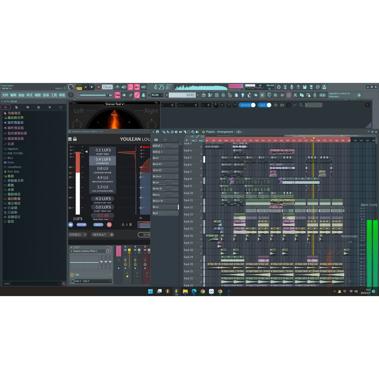Screen dimensions: 379x379
Task: Open the channel rack icon
Action: pyautogui.click(x=217, y=95)
